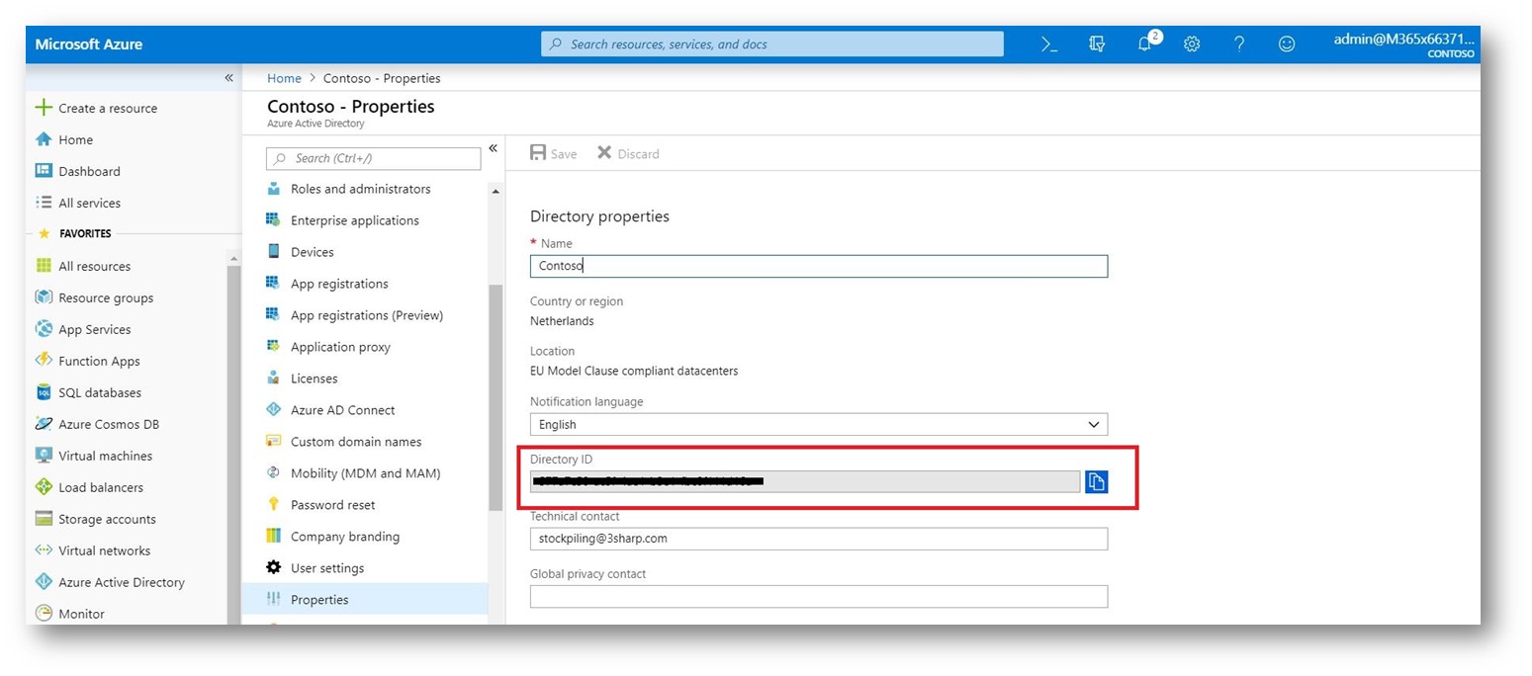Click the left sidebar scrollbar
The image size is (1532, 676).
[234, 445]
